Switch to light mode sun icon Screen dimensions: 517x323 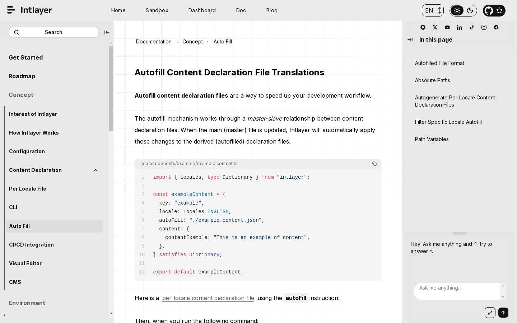click(x=457, y=10)
